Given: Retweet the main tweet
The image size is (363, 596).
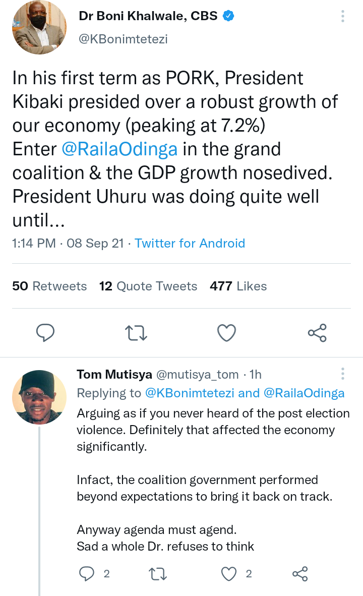Looking at the screenshot, I should [x=136, y=333].
